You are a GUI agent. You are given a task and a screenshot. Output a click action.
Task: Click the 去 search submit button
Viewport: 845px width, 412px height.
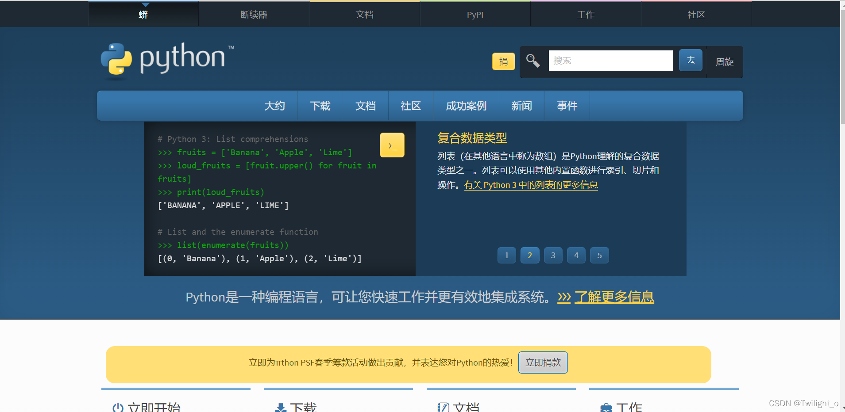point(691,60)
